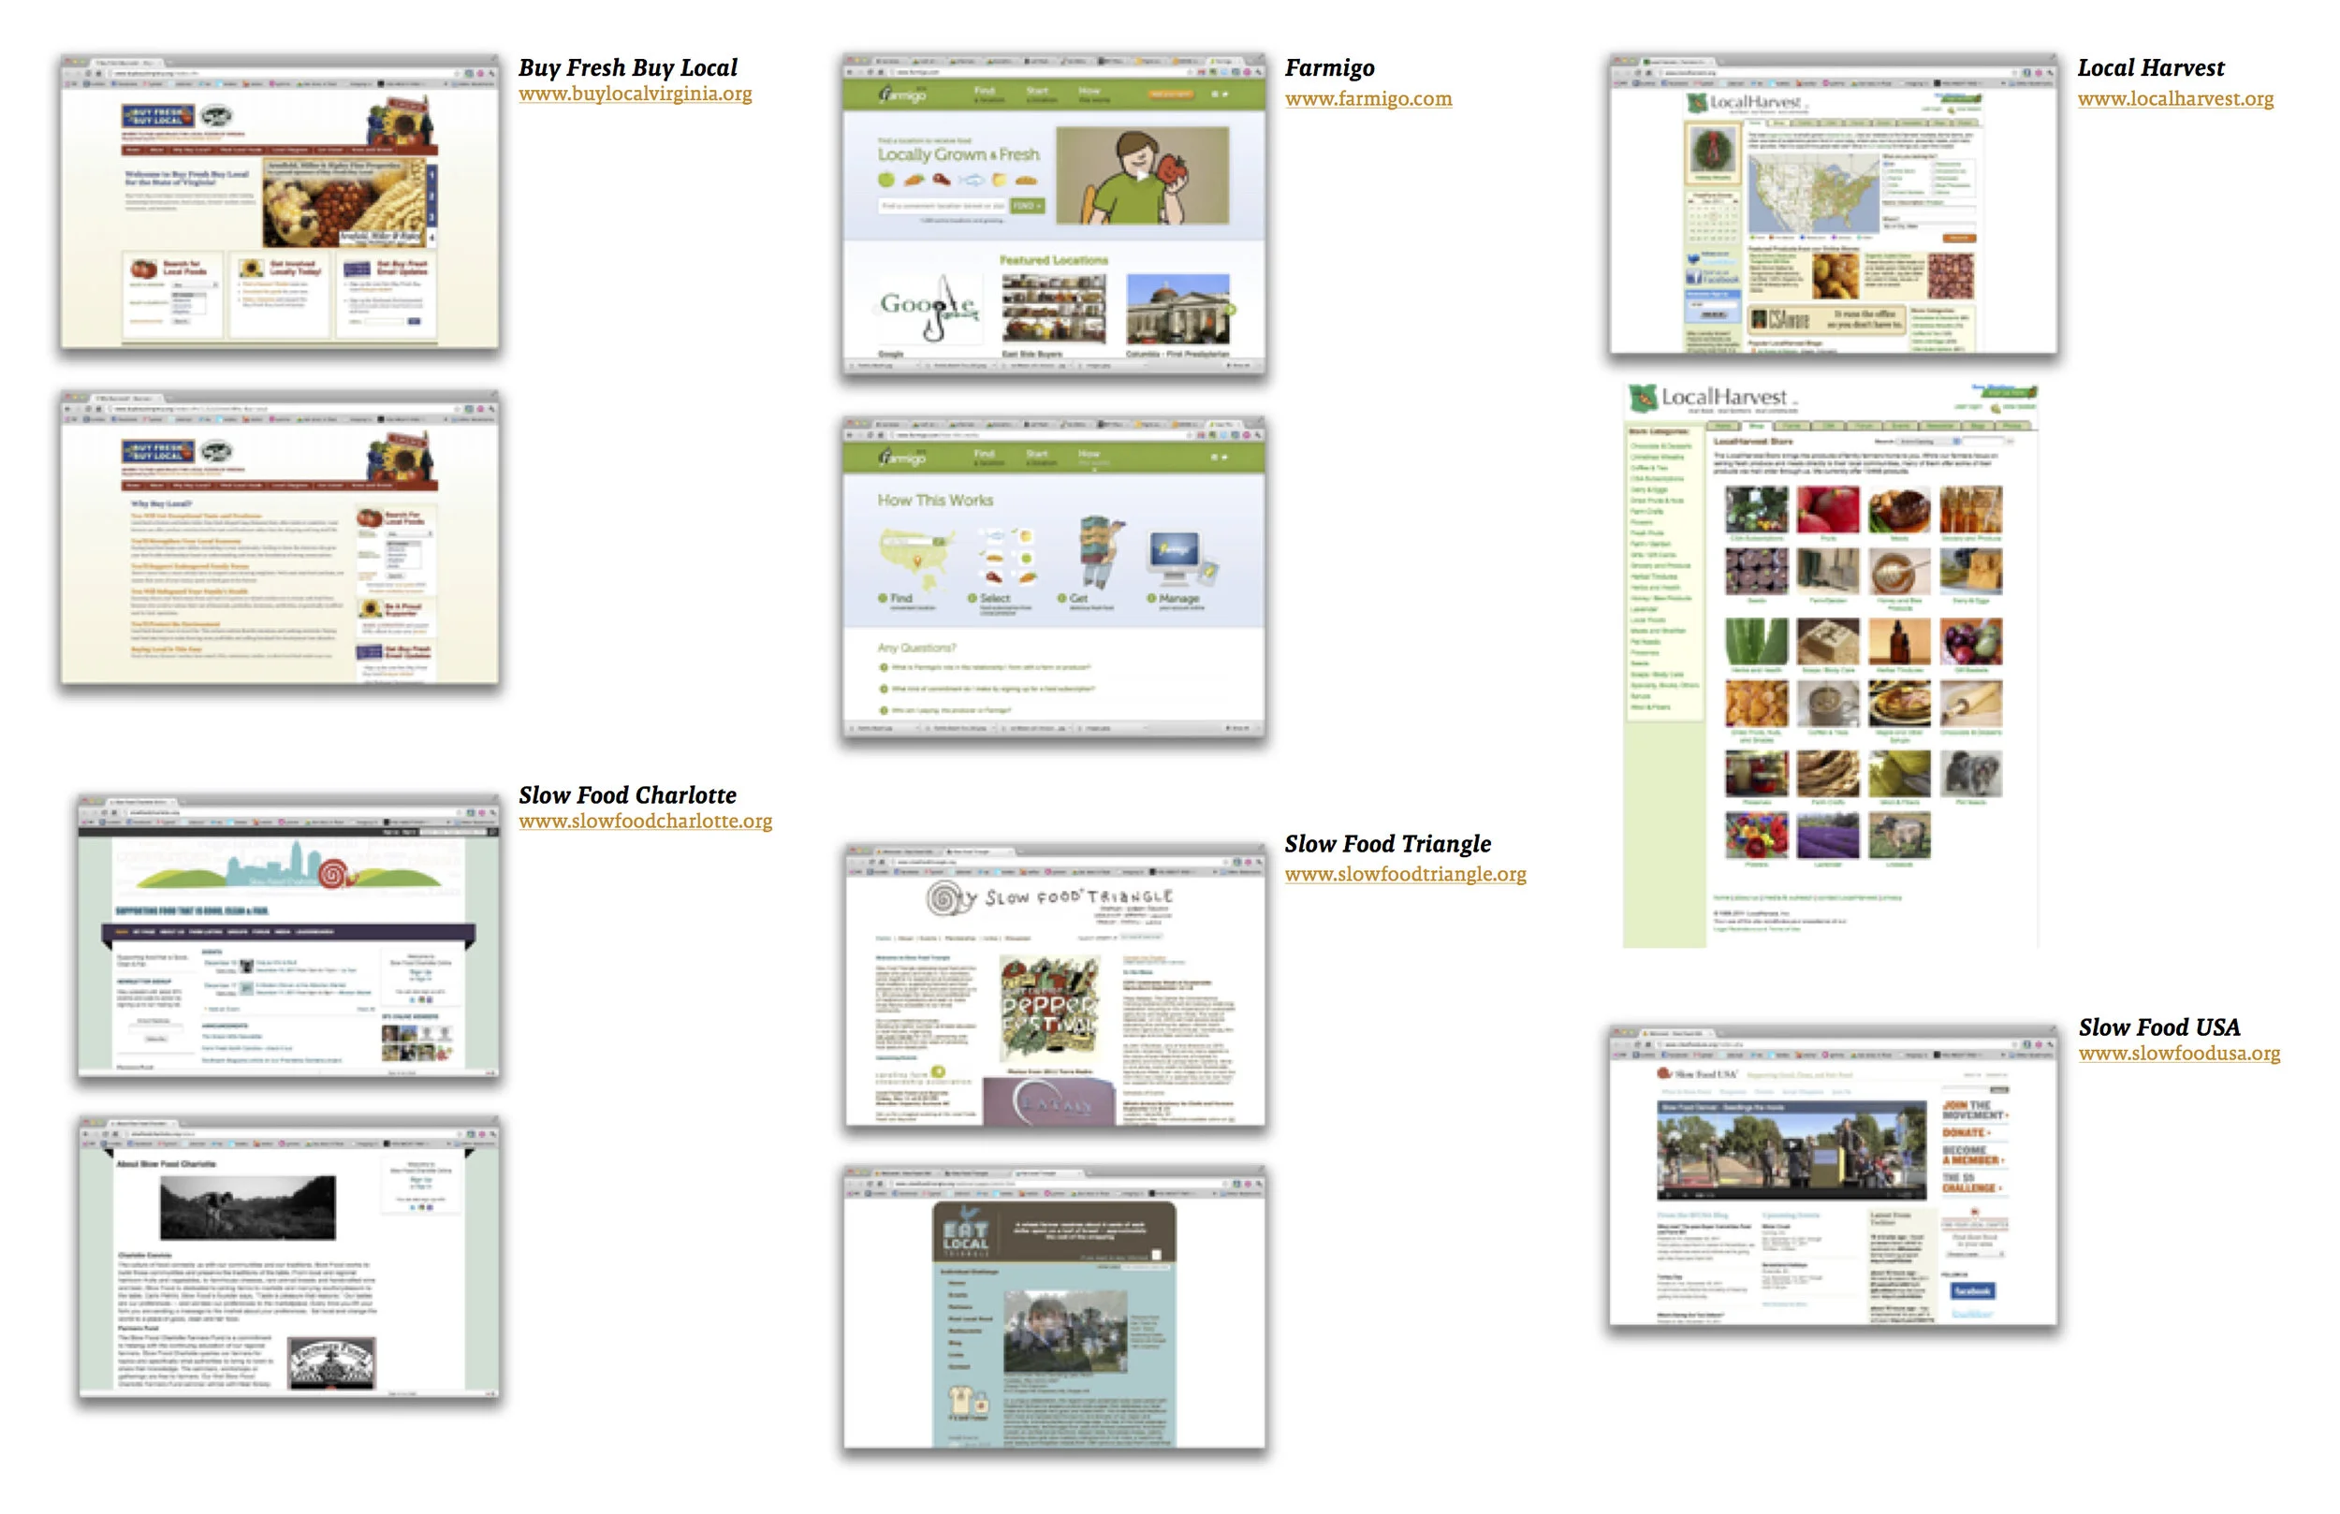Click the 'Local Harvest' title text
The height and width of the screenshot is (1514, 2340).
coord(2150,67)
